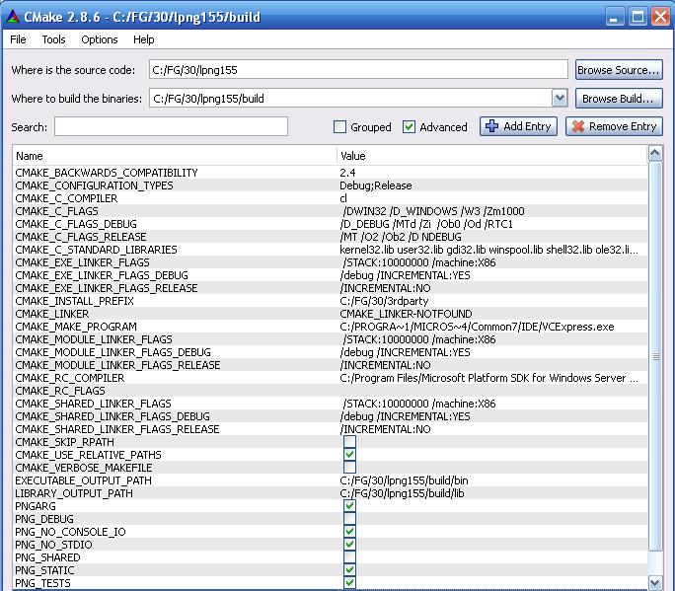Open the File menu

pyautogui.click(x=18, y=39)
